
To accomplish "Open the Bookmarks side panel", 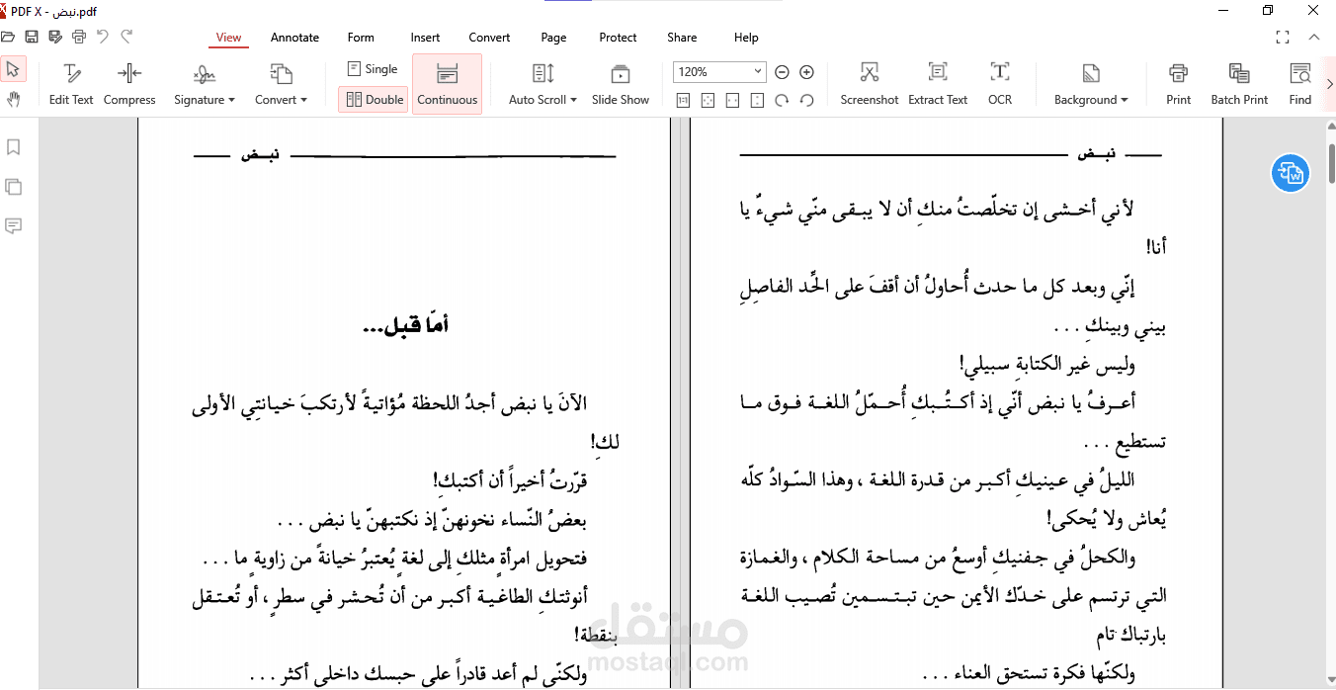I will pos(14,147).
